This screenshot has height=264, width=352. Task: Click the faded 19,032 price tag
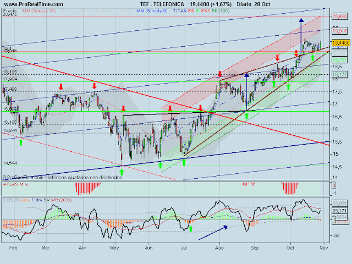coord(339,53)
